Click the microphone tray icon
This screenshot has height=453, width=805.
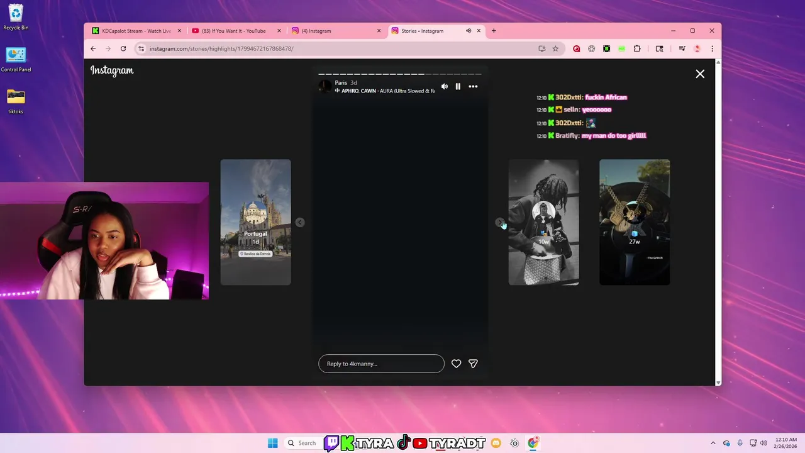click(x=740, y=443)
